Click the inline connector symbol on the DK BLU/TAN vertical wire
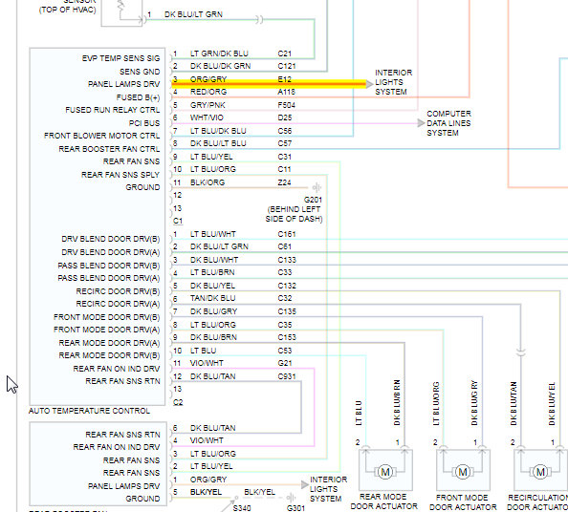This screenshot has width=568, height=512. [x=520, y=352]
